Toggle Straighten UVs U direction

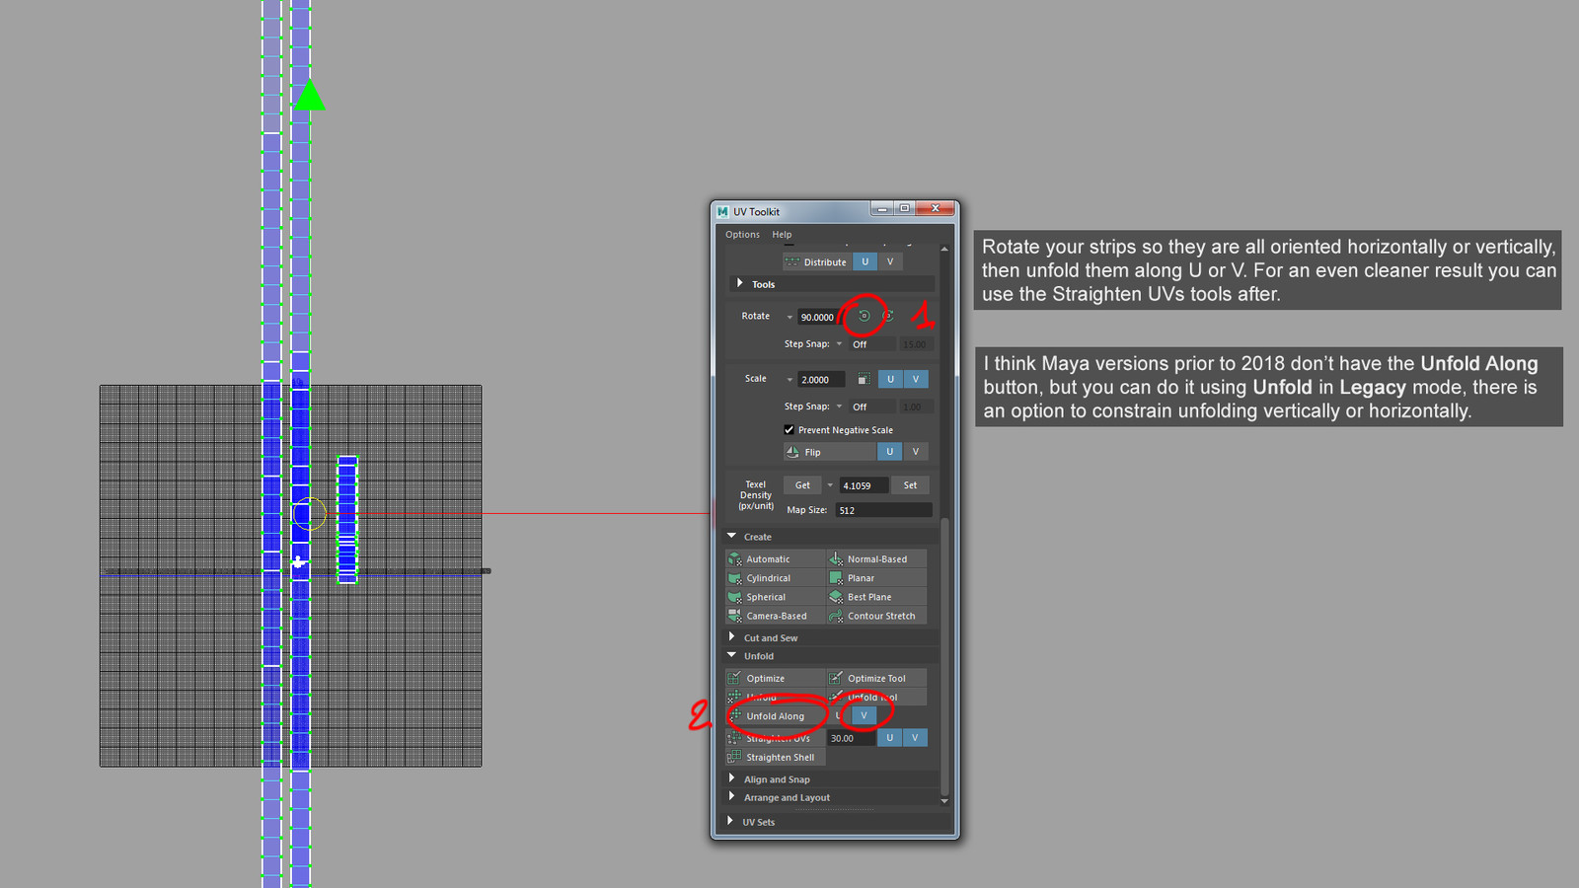pos(890,737)
